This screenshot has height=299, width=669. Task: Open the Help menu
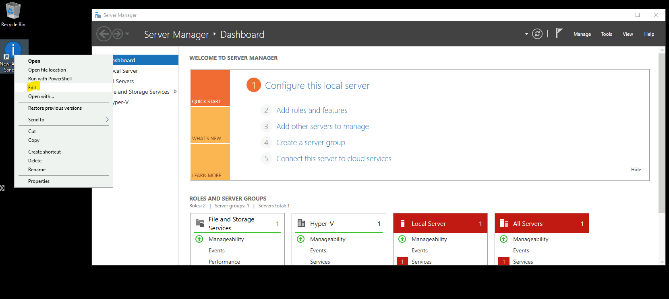[x=649, y=34]
